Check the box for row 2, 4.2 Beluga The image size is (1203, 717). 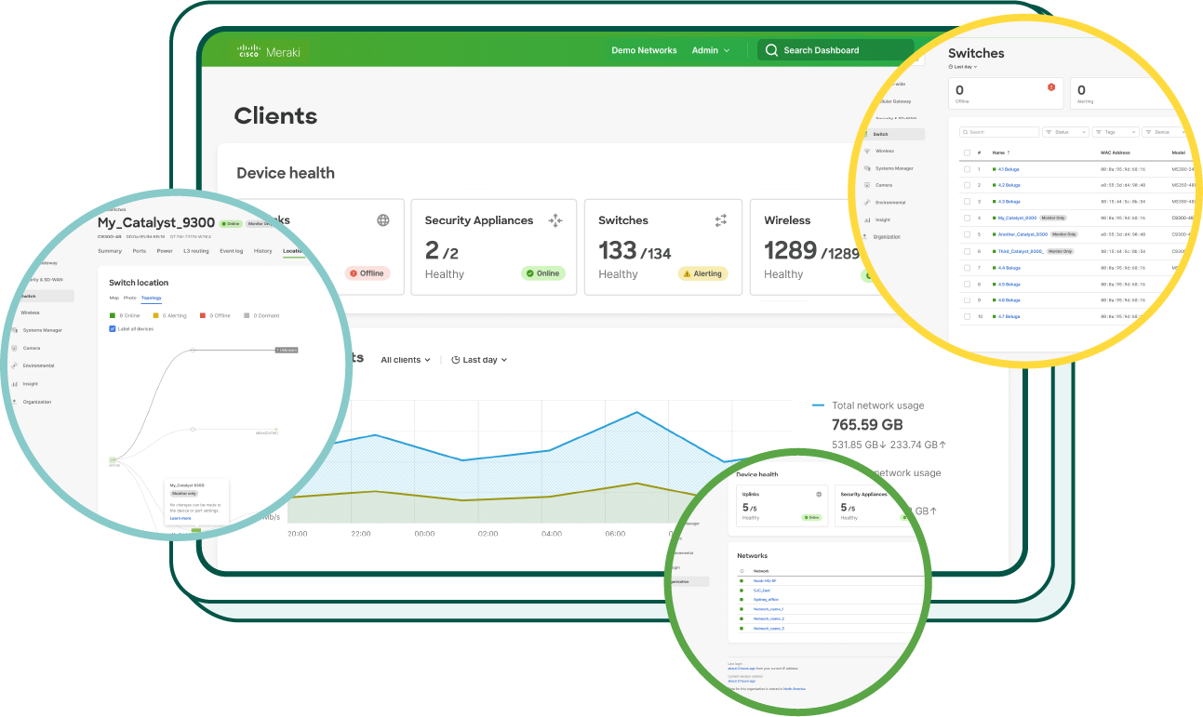click(x=967, y=185)
